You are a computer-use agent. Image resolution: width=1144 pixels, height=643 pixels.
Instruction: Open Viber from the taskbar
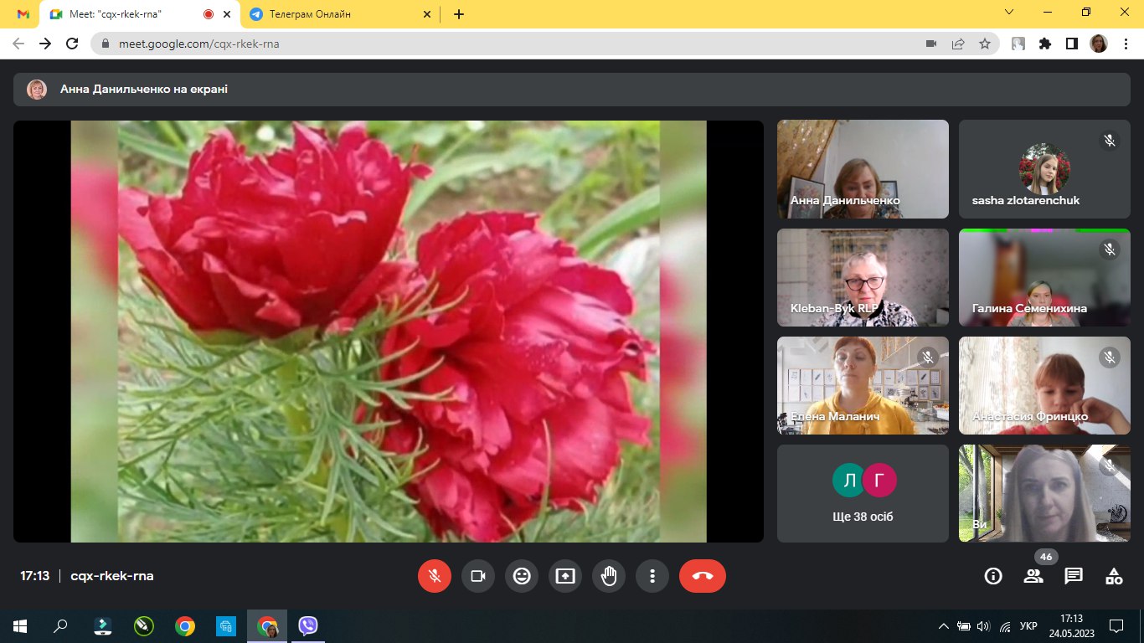(308, 625)
